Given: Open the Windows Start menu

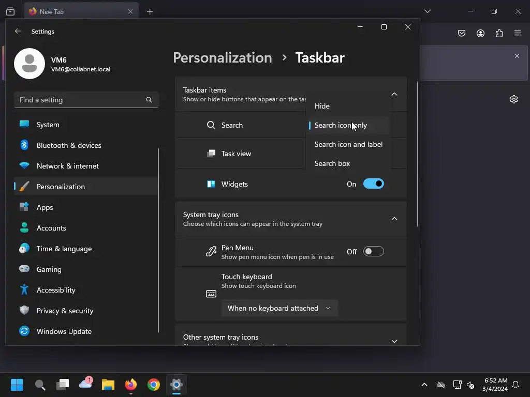Looking at the screenshot, I should pyautogui.click(x=17, y=385).
